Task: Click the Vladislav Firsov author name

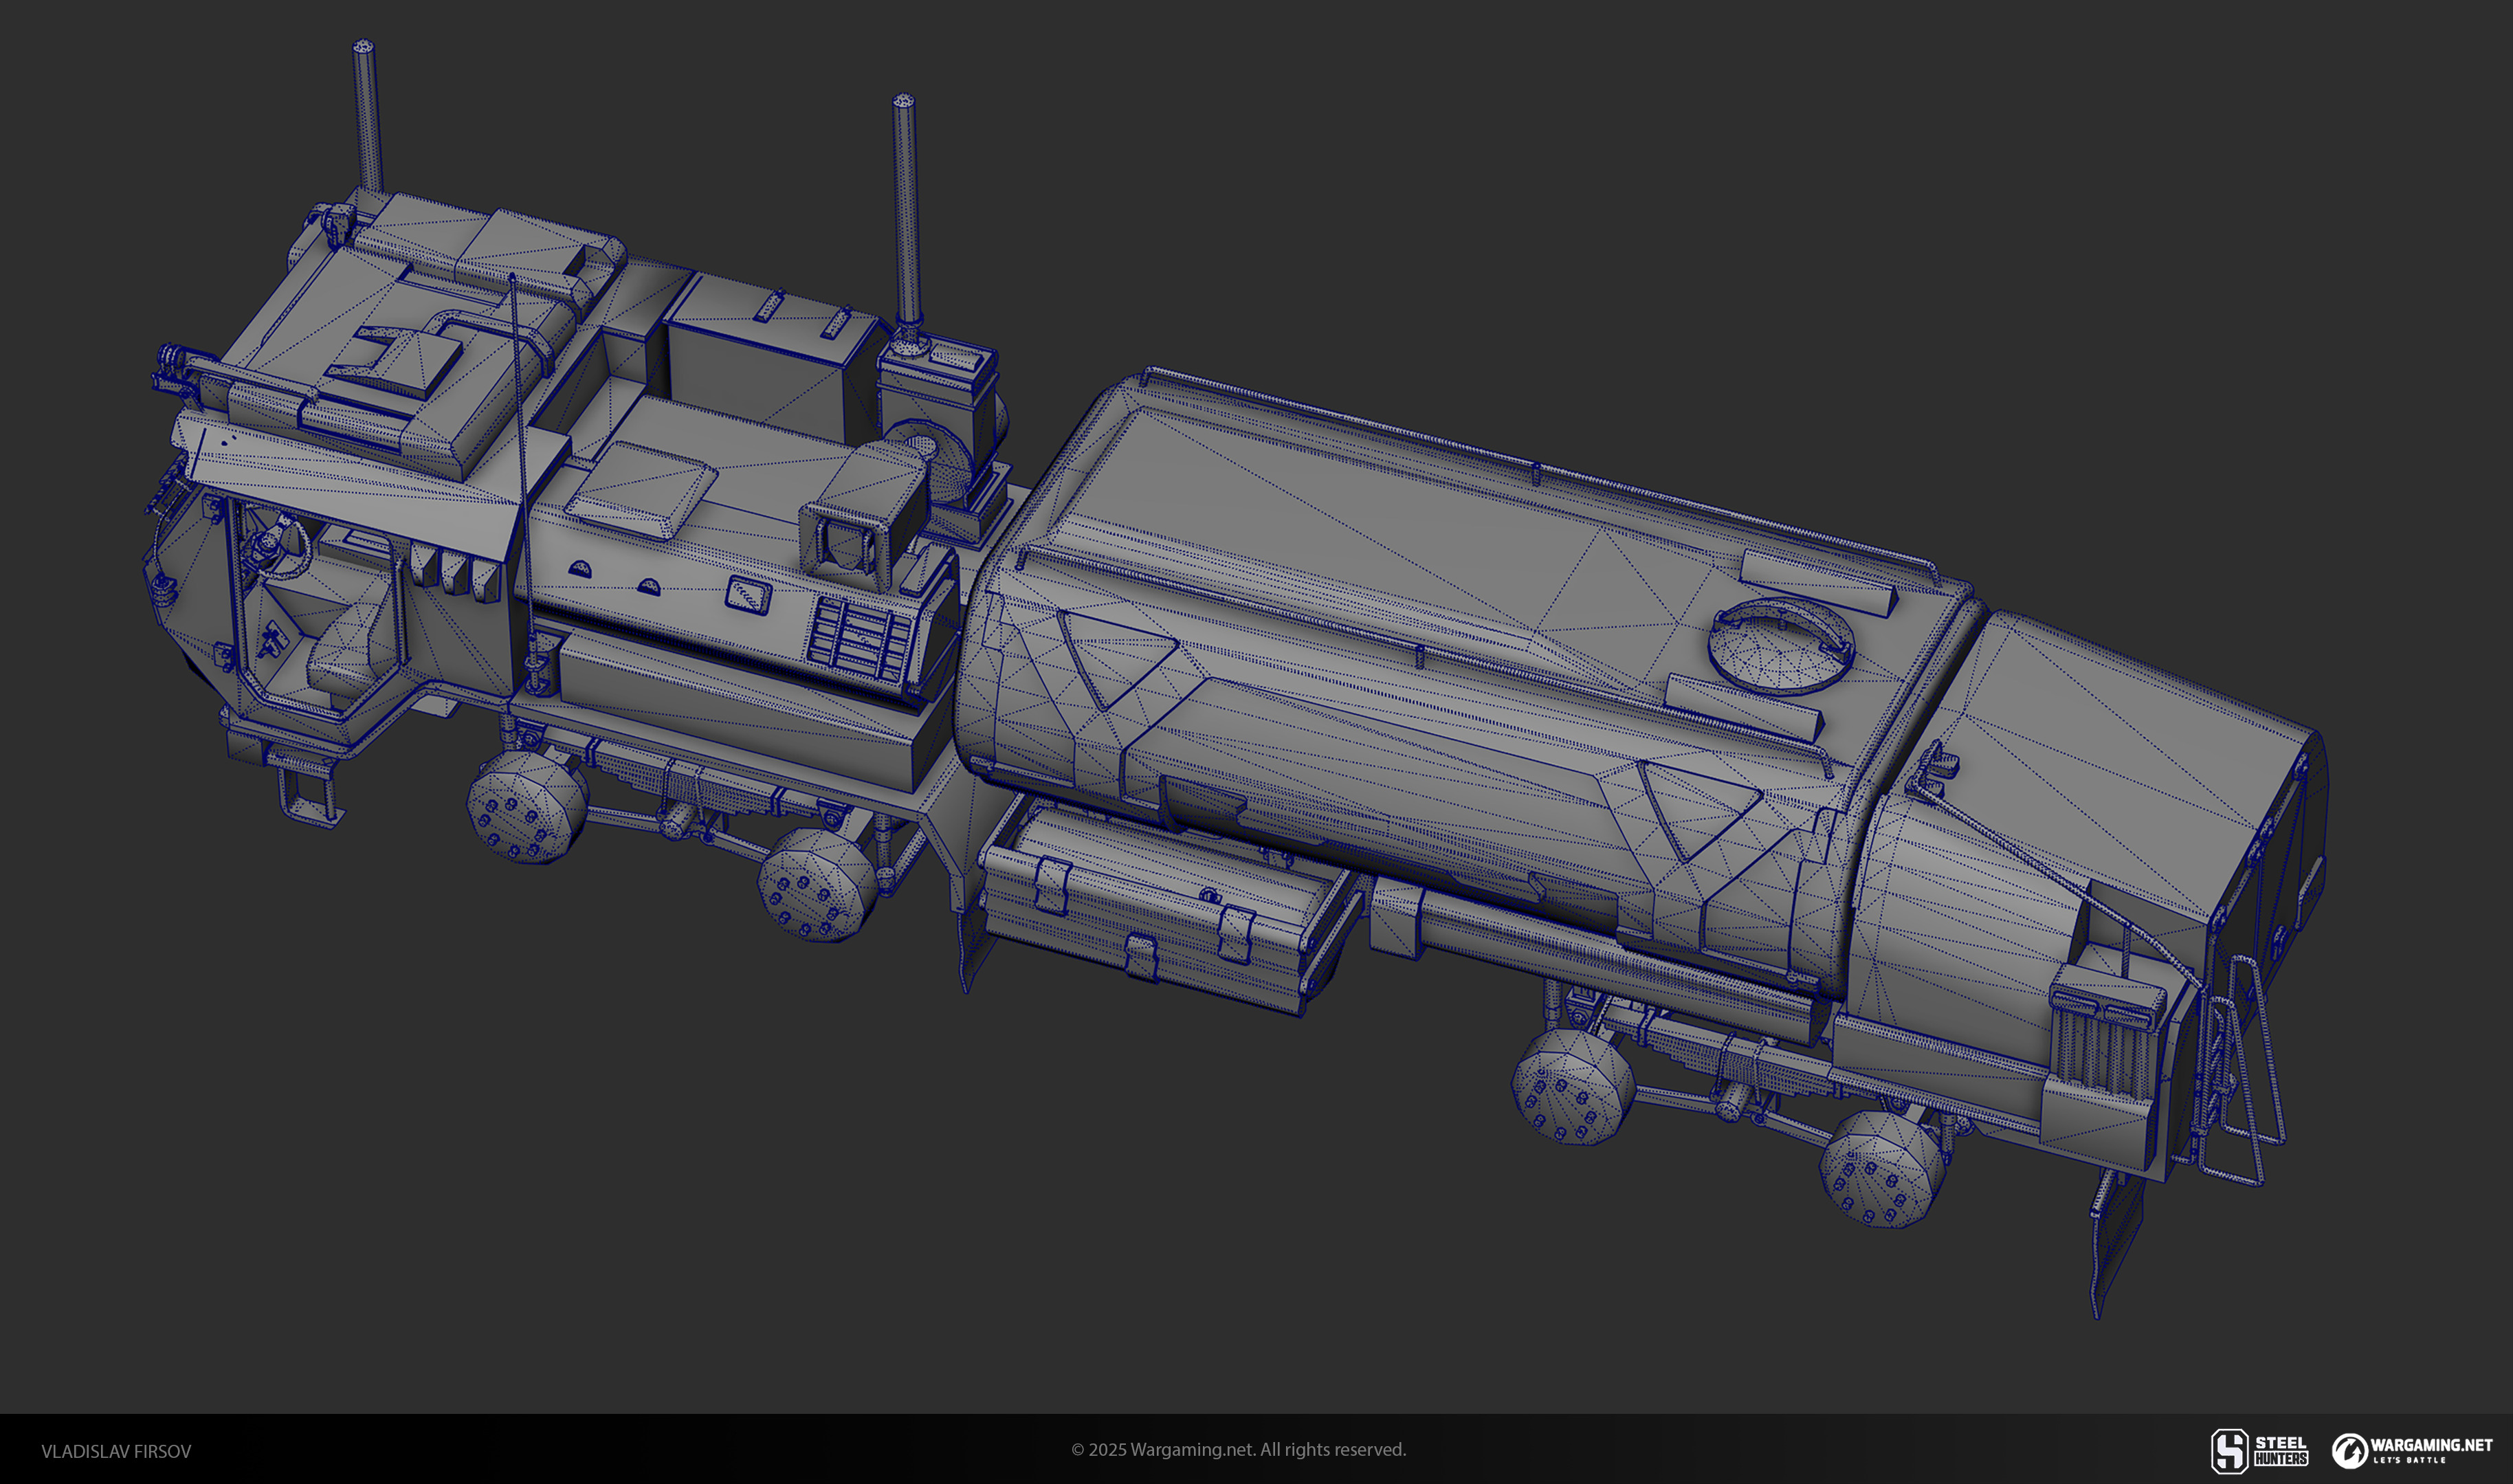Action: click(x=116, y=1451)
